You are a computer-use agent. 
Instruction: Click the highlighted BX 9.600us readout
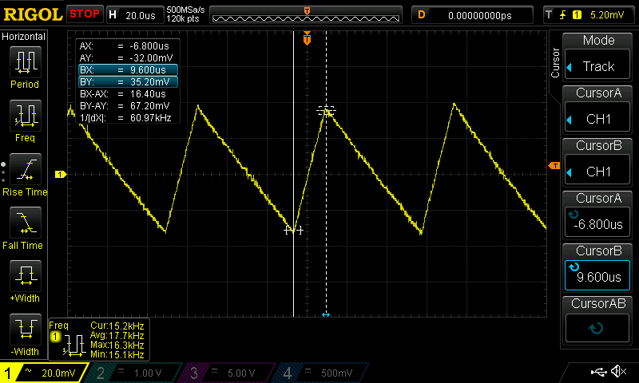[128, 70]
